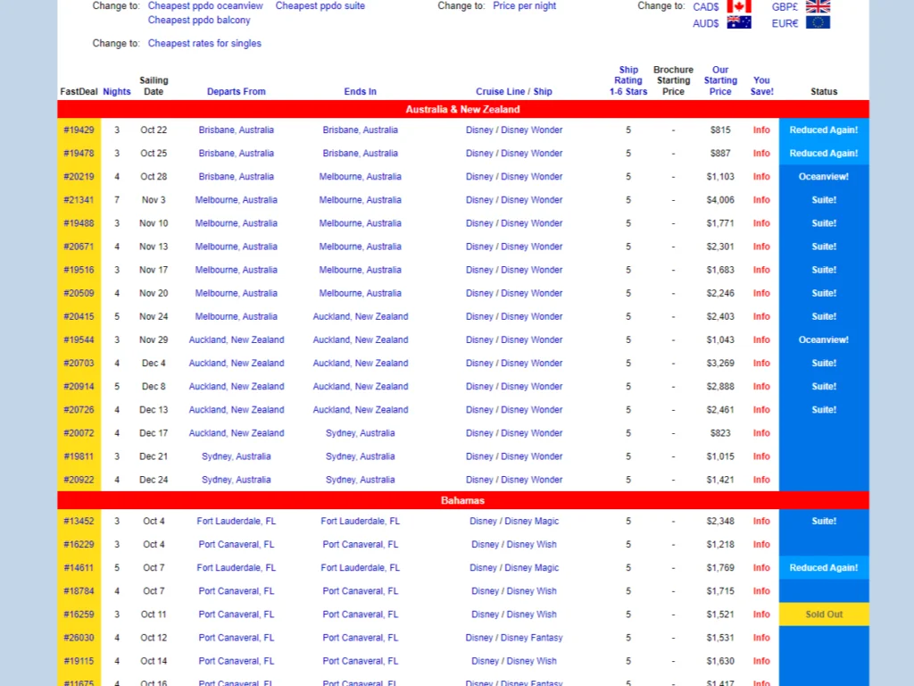Sort by the You Save! header
Image resolution: width=914 pixels, height=686 pixels.
(x=762, y=86)
